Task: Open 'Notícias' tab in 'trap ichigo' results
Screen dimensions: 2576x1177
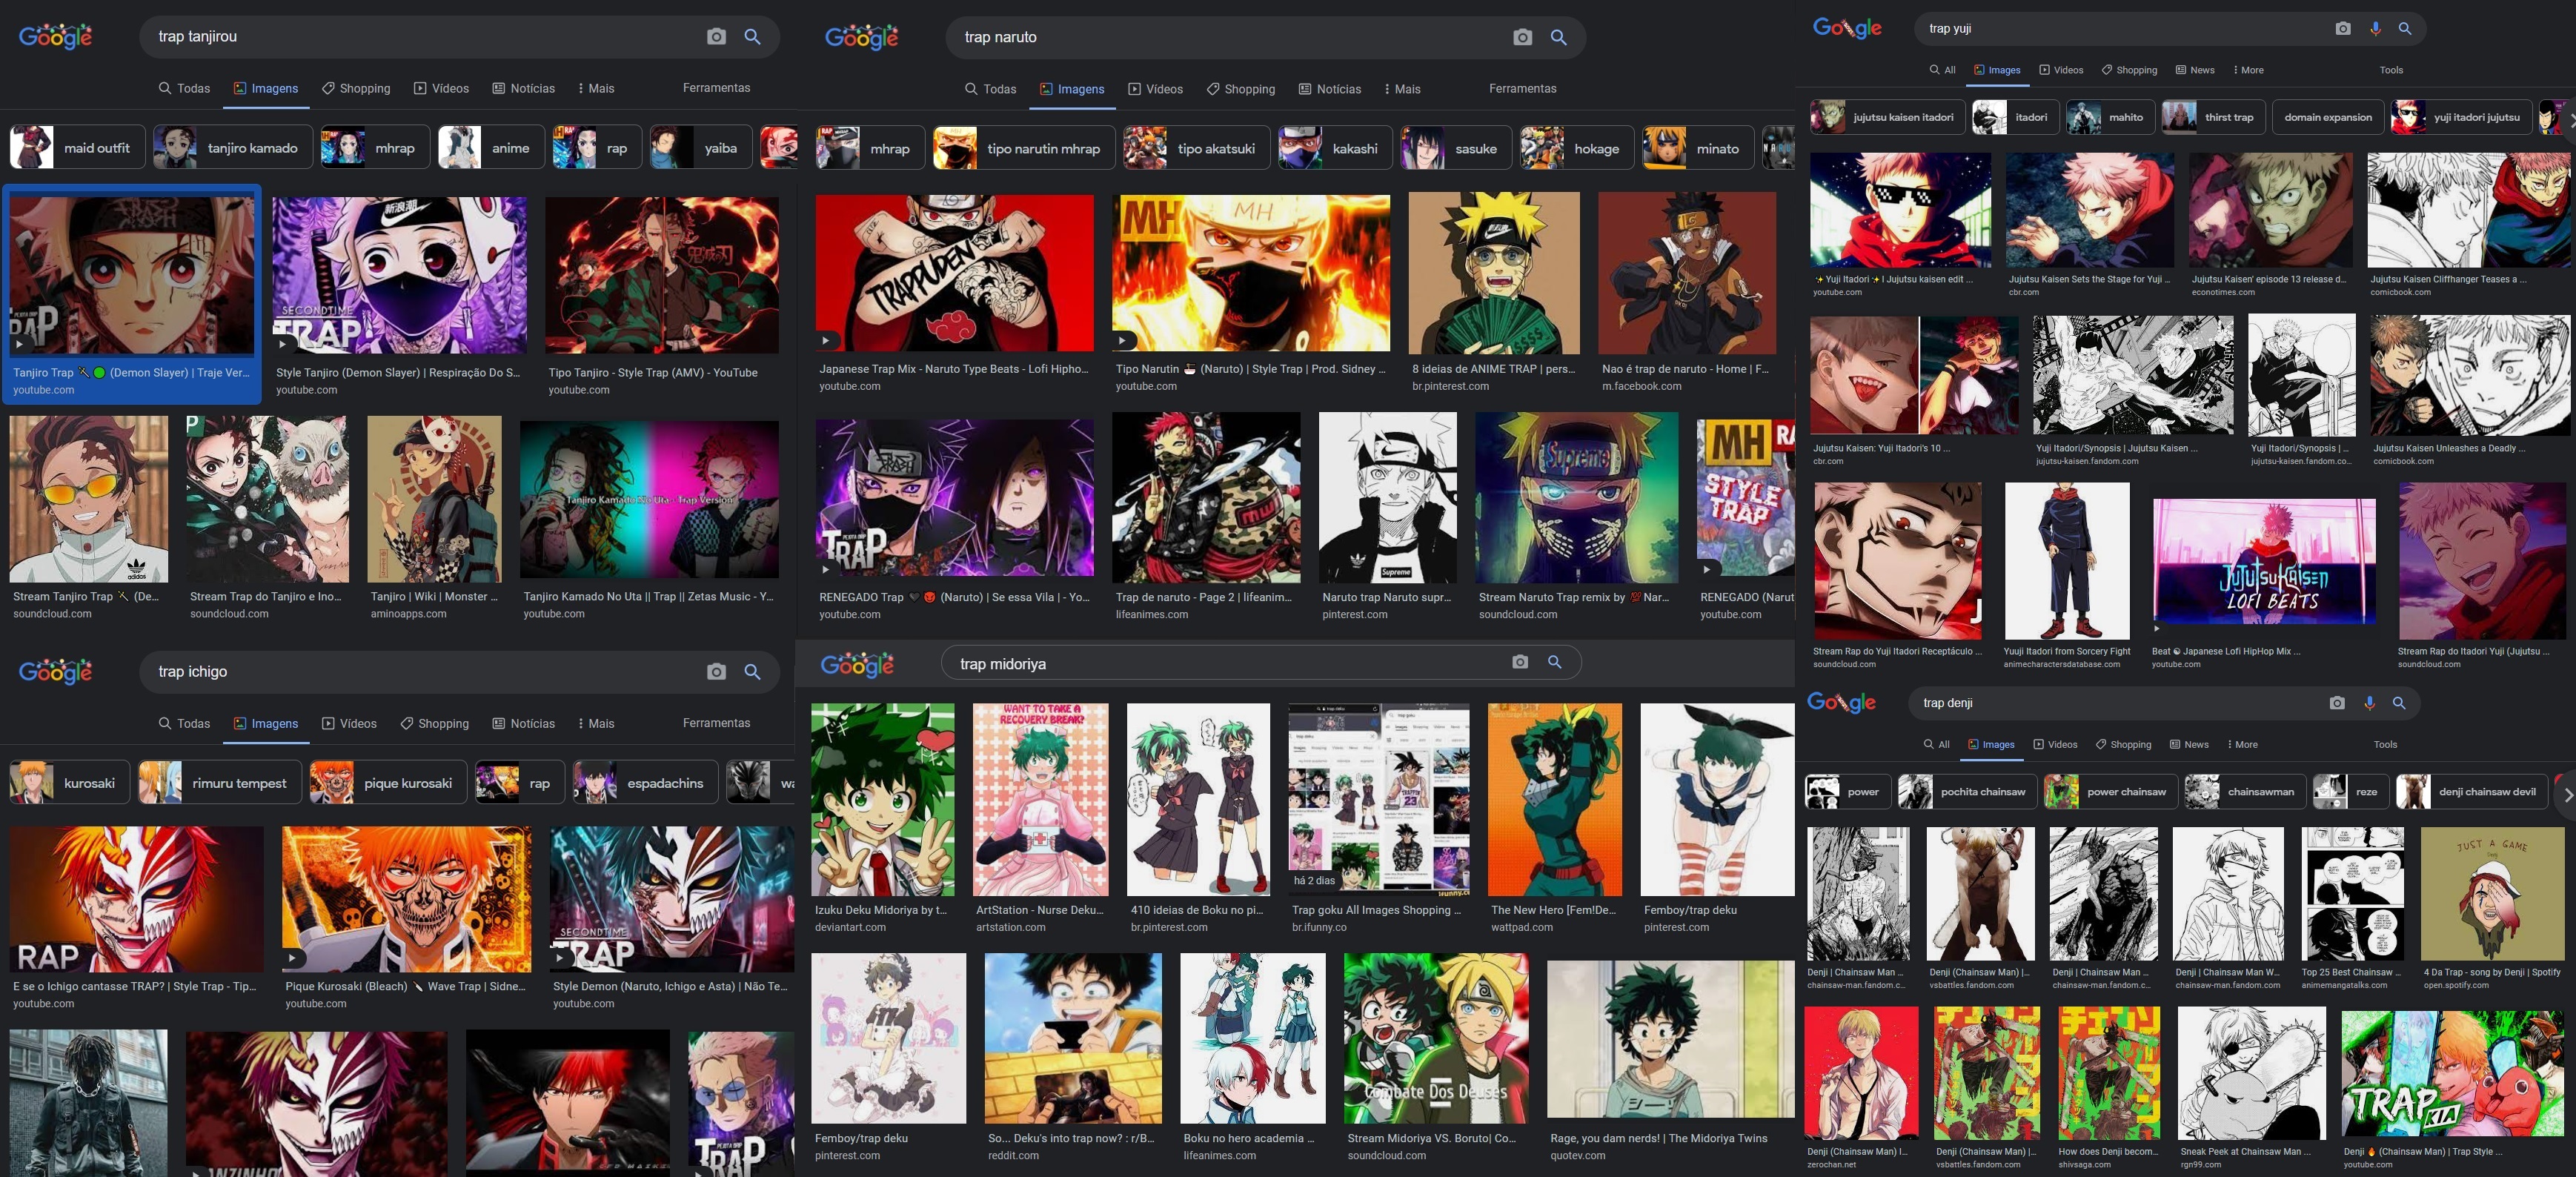Action: pyautogui.click(x=523, y=723)
